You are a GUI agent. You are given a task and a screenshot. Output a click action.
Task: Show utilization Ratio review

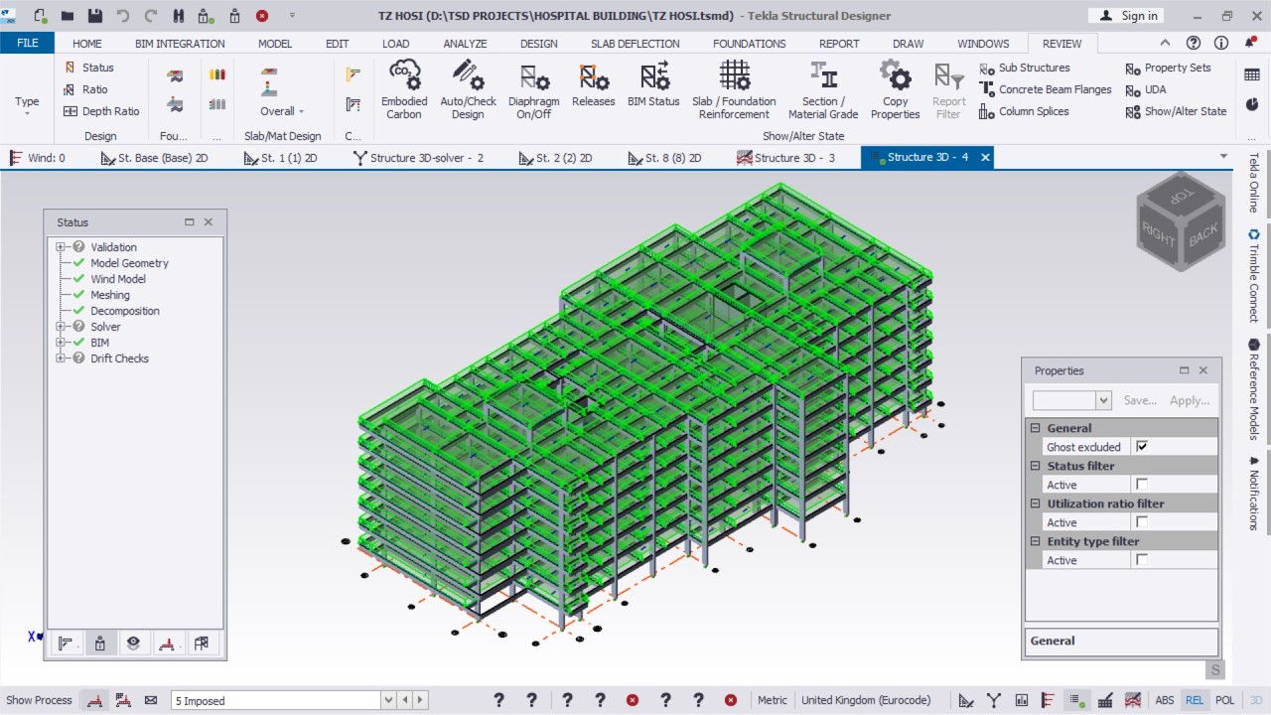tap(85, 89)
